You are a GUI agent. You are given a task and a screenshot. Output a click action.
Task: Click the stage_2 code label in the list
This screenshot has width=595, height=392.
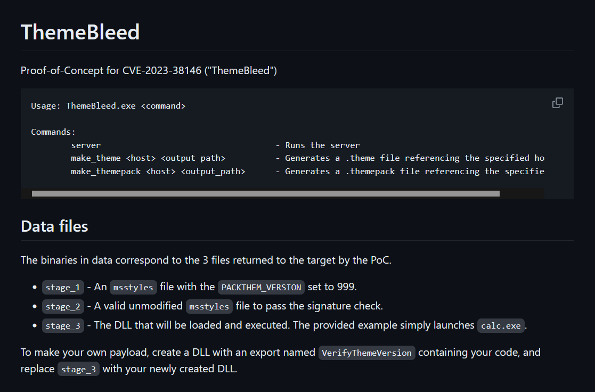click(x=63, y=306)
